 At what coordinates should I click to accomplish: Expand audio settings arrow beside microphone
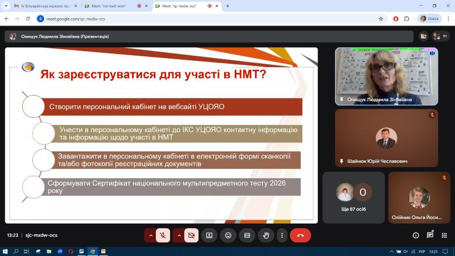point(150,235)
